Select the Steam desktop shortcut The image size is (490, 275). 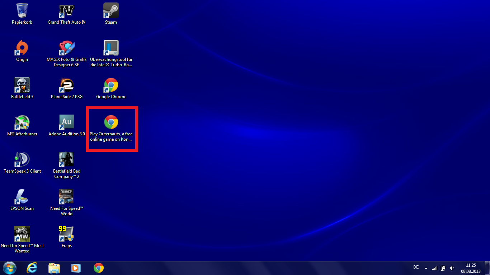tap(111, 14)
